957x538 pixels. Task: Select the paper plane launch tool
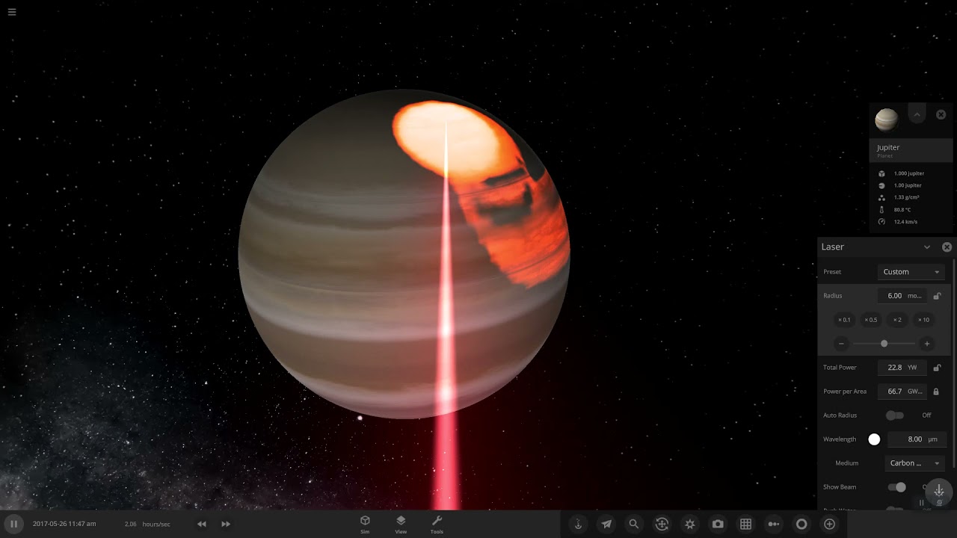tap(606, 524)
